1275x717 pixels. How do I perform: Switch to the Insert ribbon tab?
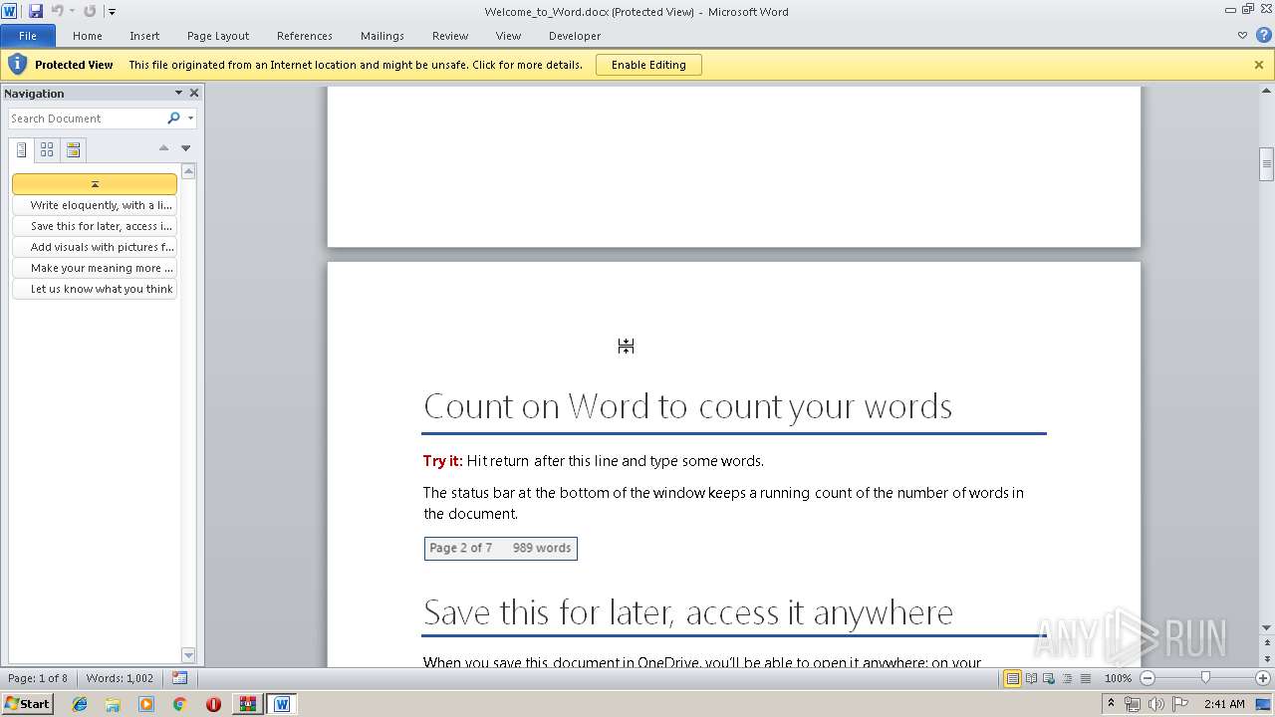(144, 36)
